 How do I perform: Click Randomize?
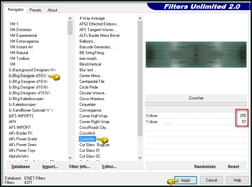coord(205,166)
